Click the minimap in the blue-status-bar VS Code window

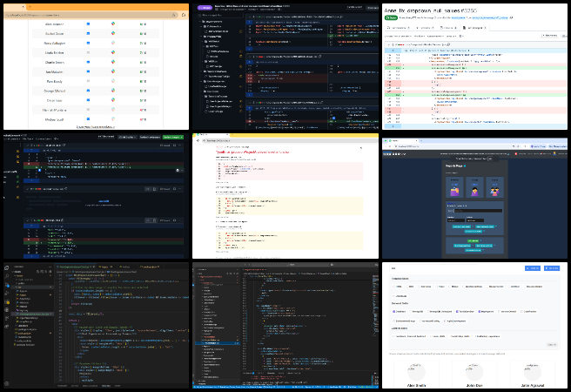point(376,304)
